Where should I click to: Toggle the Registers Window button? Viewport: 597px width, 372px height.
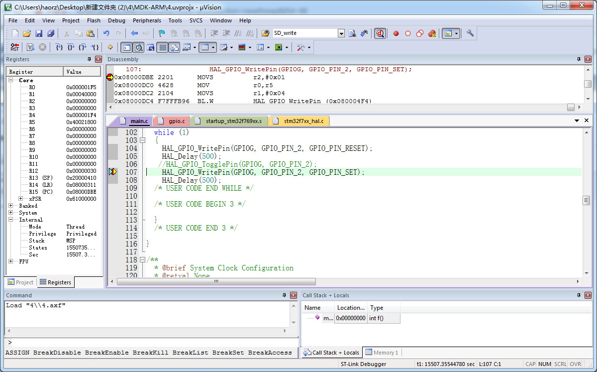tap(162, 47)
